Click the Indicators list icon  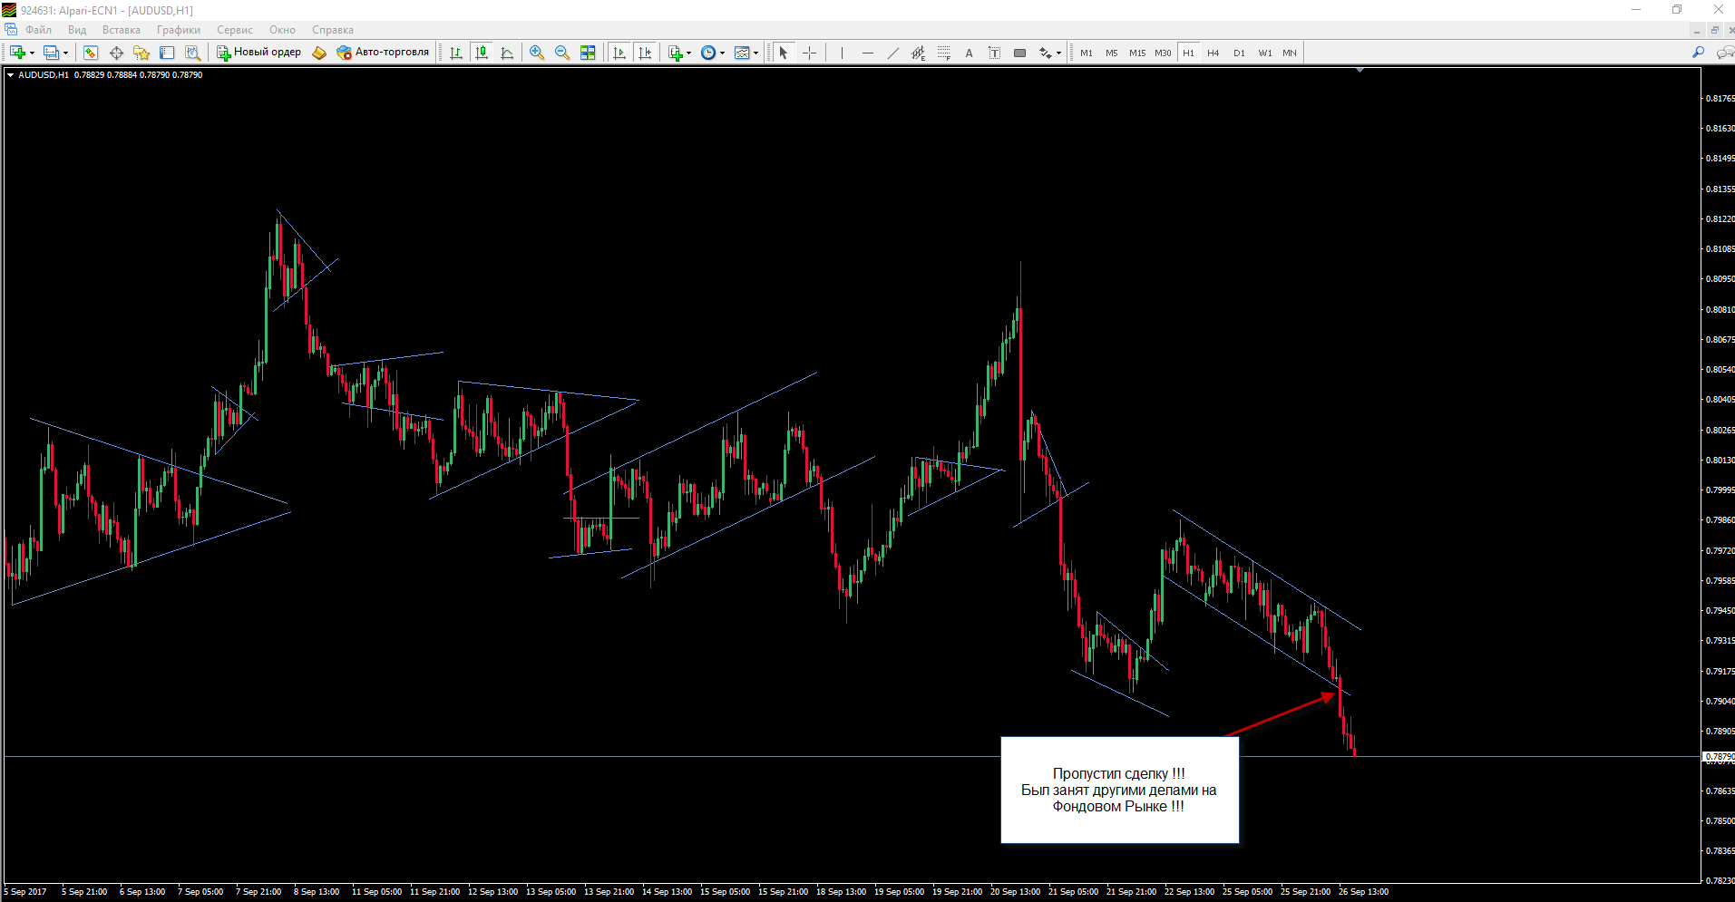coord(676,53)
